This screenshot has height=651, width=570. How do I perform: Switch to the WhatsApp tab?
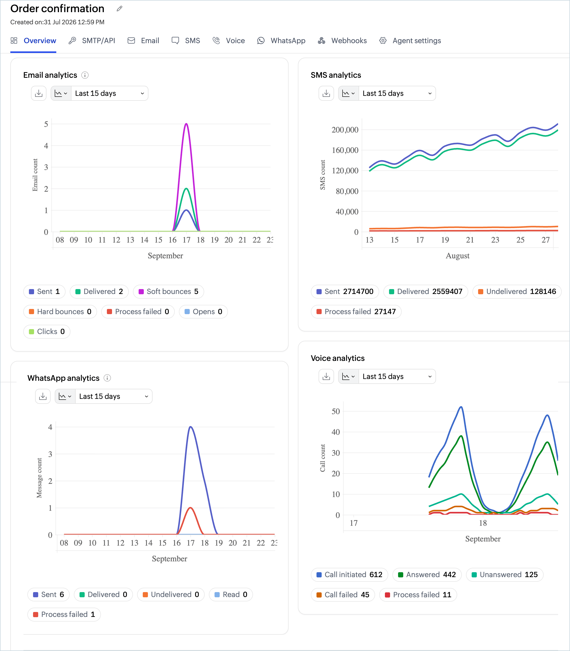tap(281, 41)
